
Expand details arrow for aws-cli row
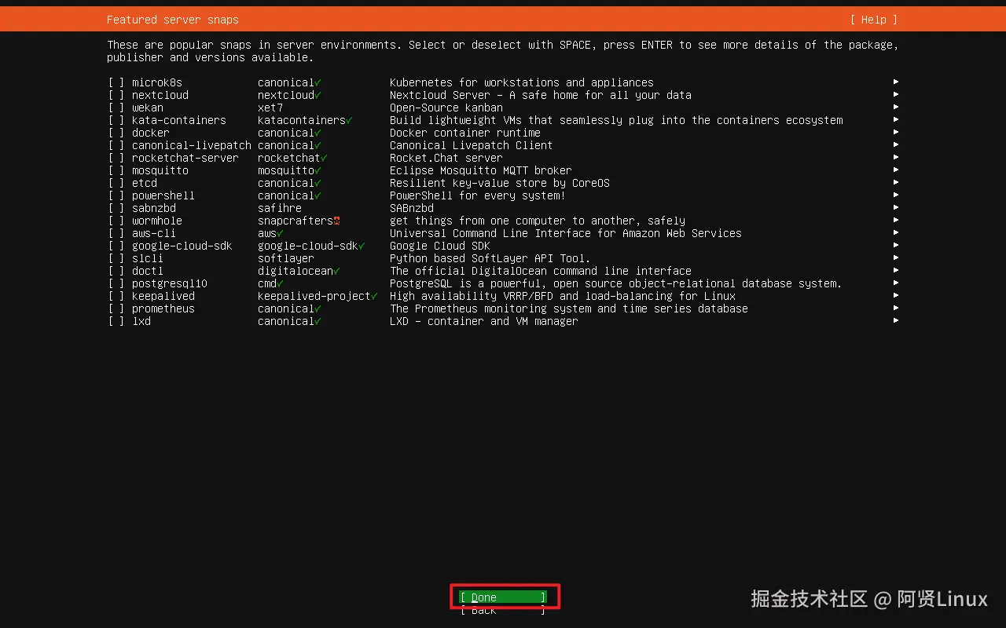click(896, 232)
